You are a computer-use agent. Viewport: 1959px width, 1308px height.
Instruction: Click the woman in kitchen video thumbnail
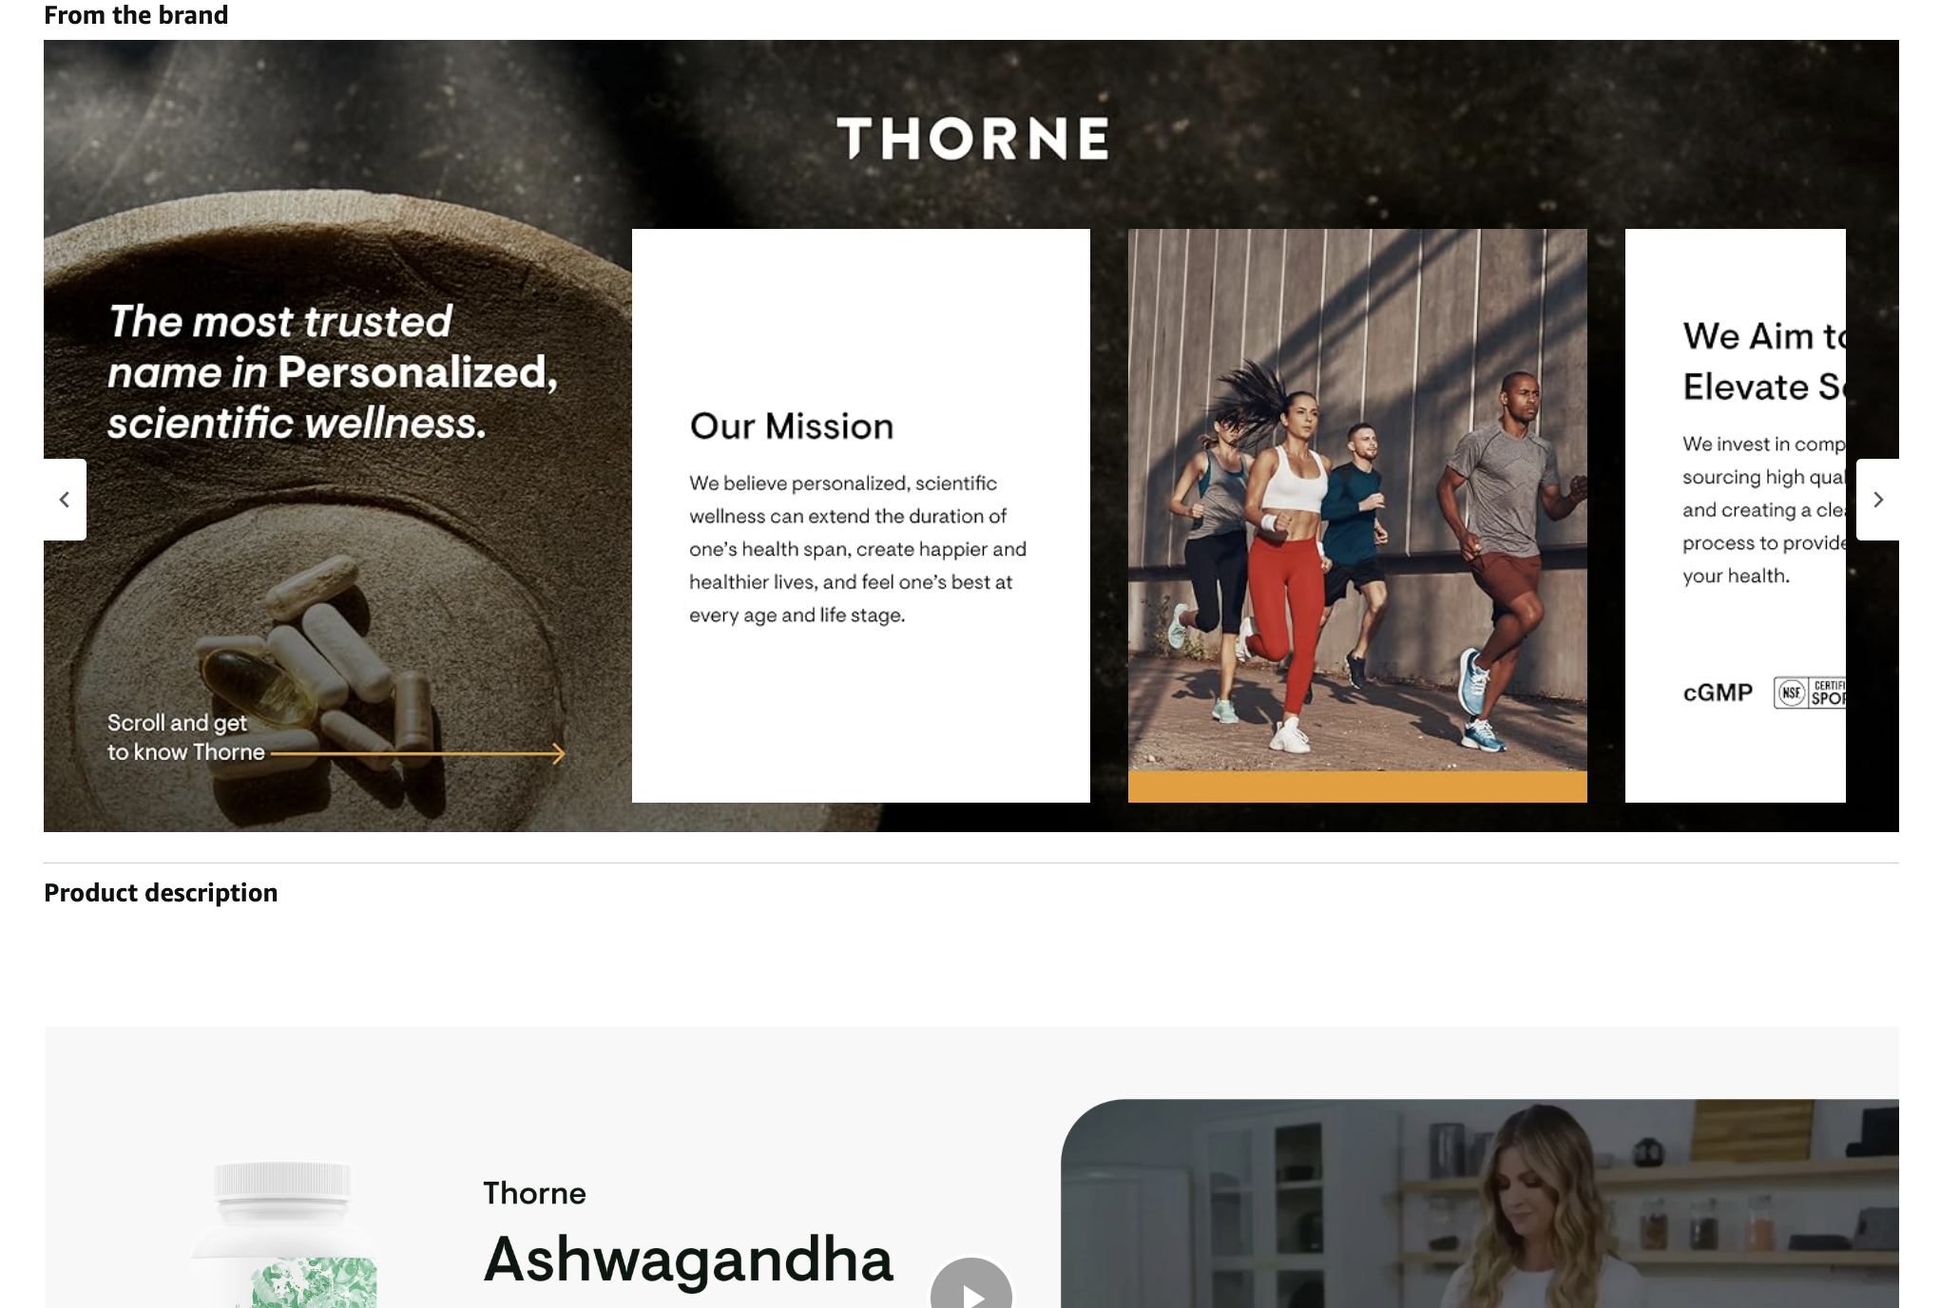click(1480, 1204)
